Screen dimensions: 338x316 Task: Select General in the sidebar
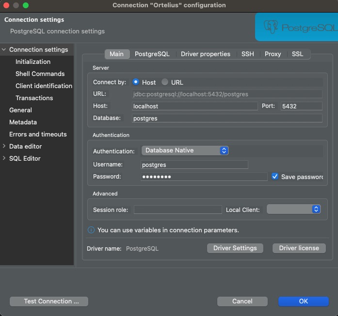pos(21,110)
